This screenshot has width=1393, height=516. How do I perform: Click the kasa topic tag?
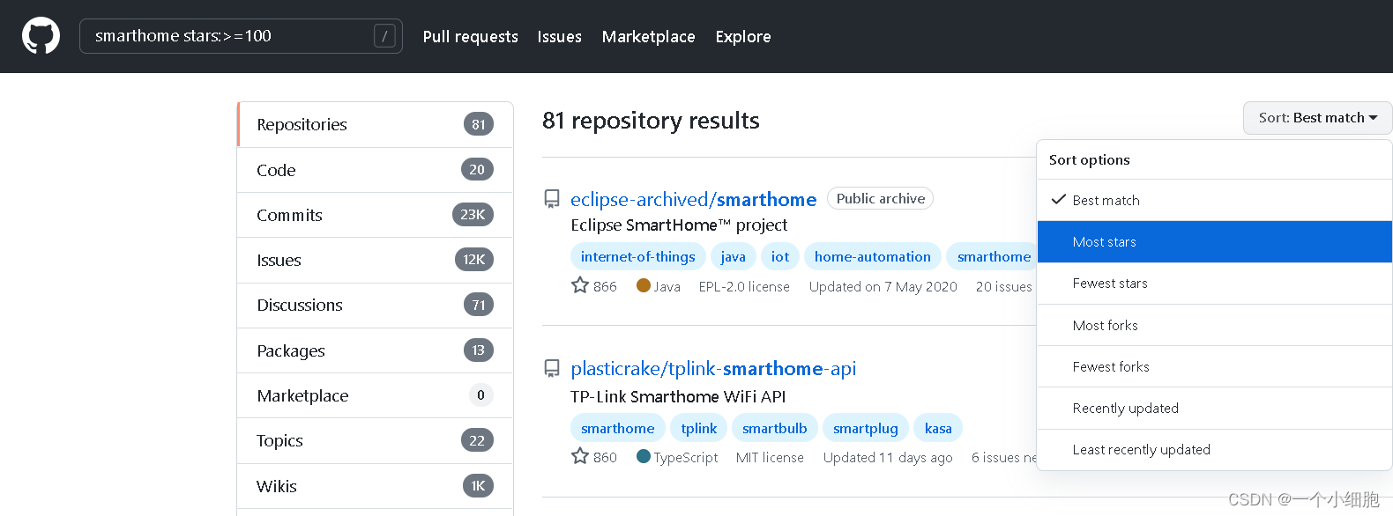point(938,428)
